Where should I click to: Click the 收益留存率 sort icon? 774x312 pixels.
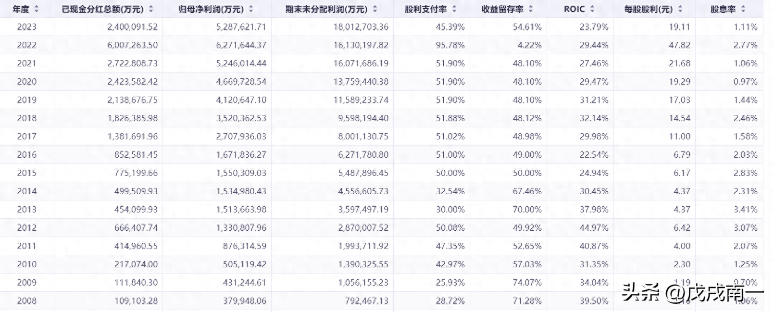531,9
